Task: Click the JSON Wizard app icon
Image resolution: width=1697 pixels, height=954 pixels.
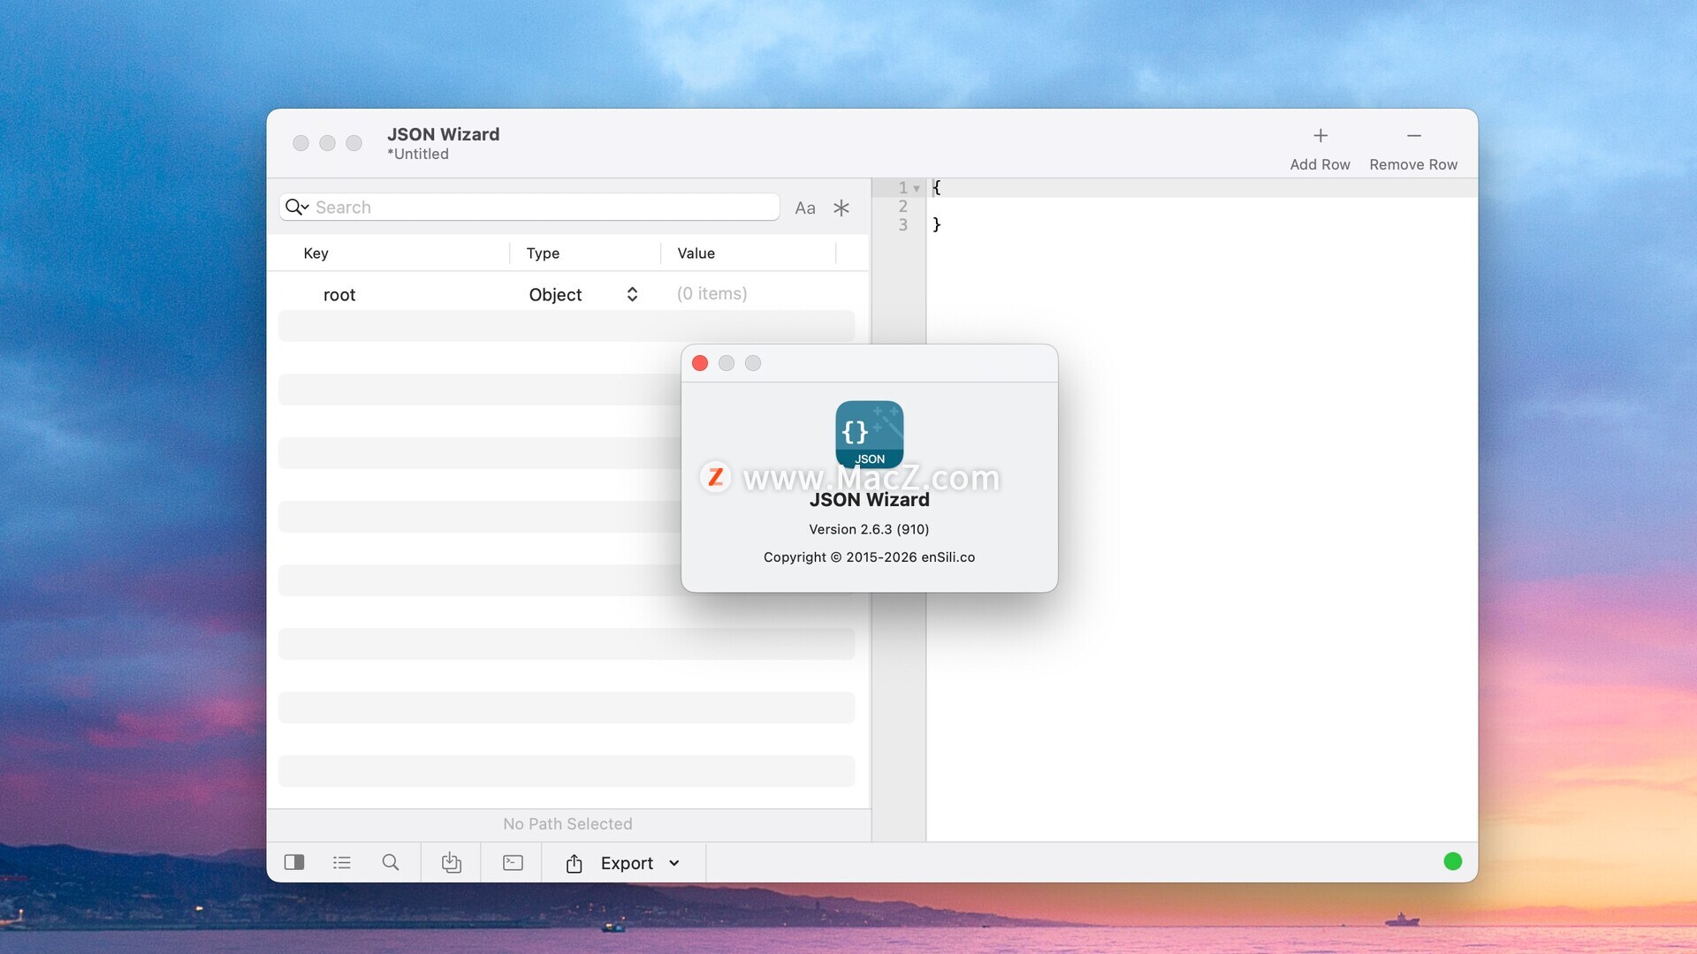Action: point(869,434)
